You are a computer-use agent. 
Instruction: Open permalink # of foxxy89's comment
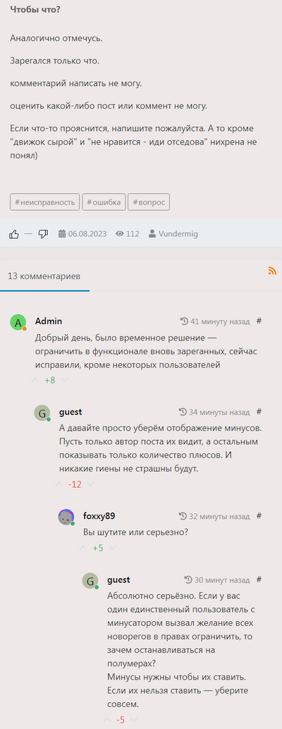pos(259,516)
